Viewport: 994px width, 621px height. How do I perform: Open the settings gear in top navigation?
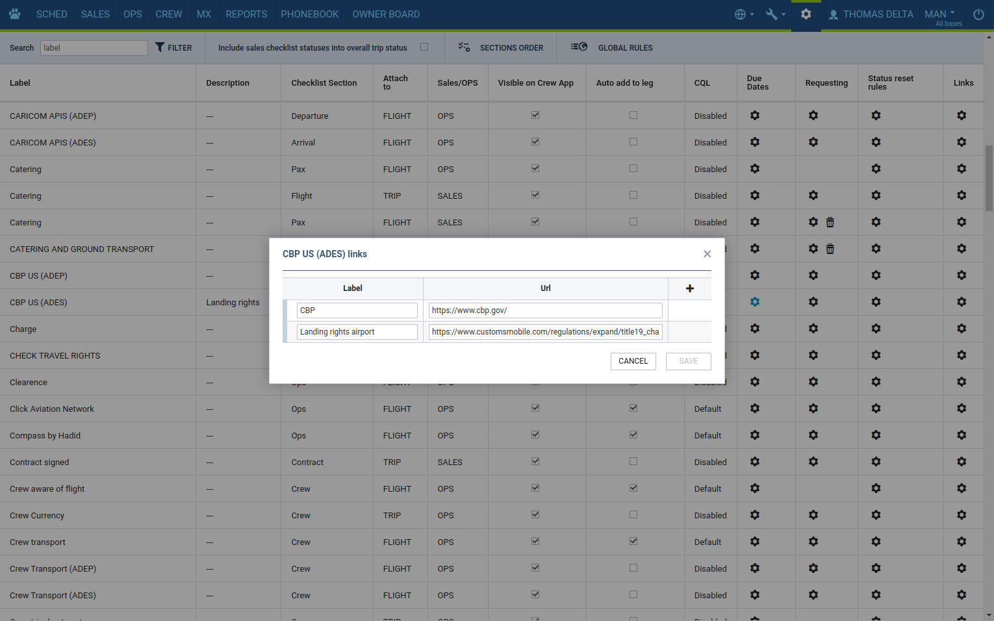coord(806,14)
